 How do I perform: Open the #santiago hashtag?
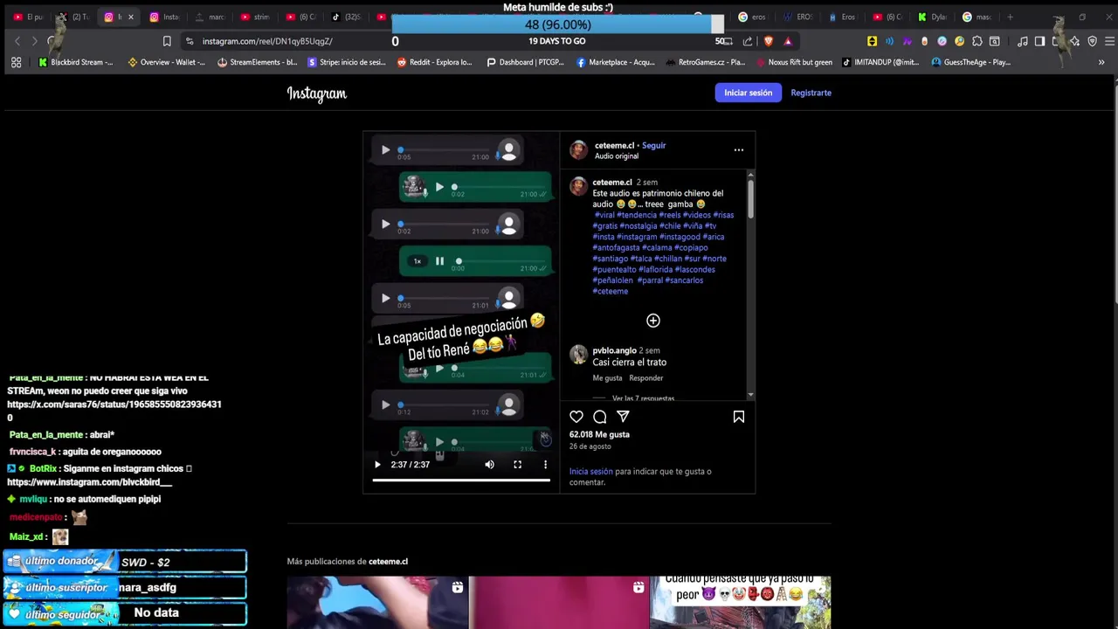click(611, 259)
